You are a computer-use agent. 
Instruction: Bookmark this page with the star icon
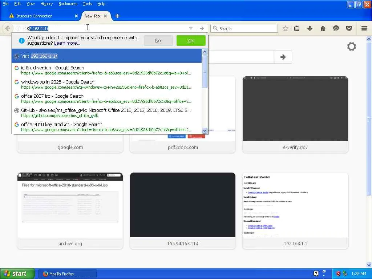tap(286, 28)
